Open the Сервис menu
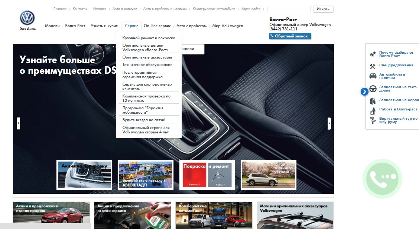 [131, 26]
